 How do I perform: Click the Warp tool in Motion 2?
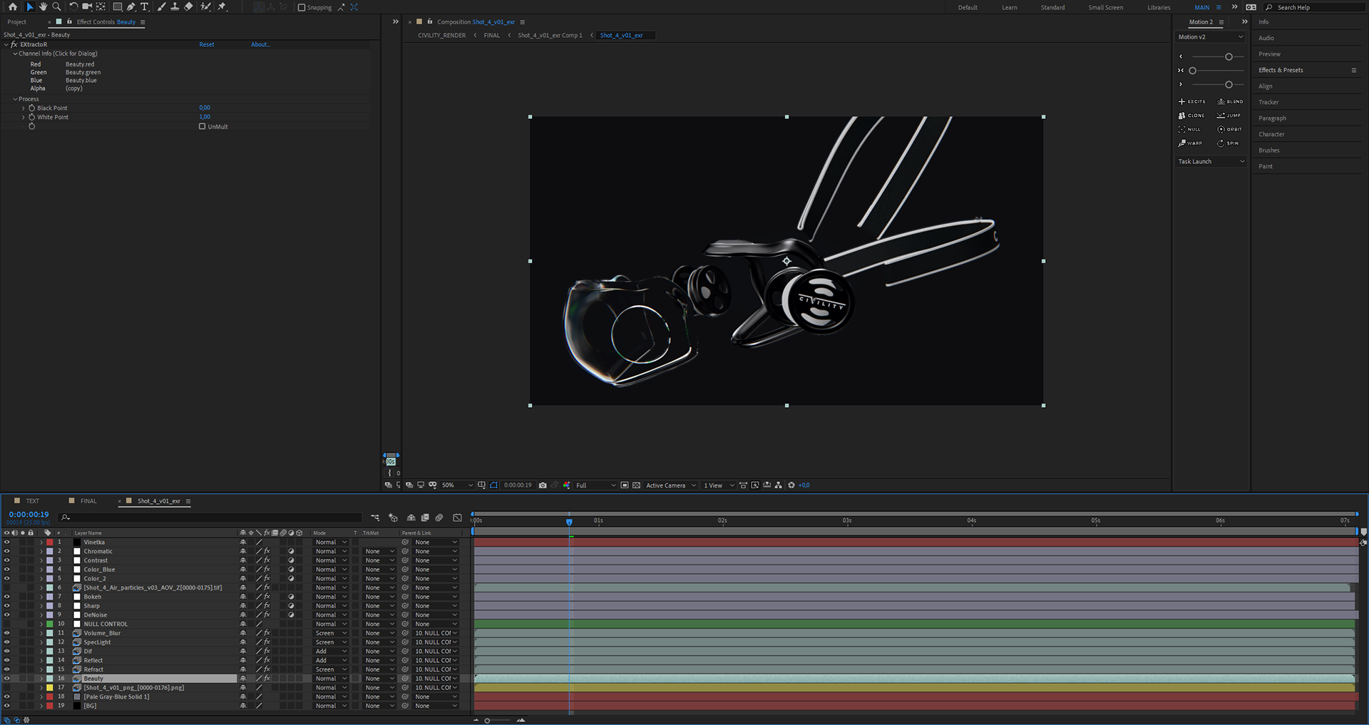pos(1191,143)
